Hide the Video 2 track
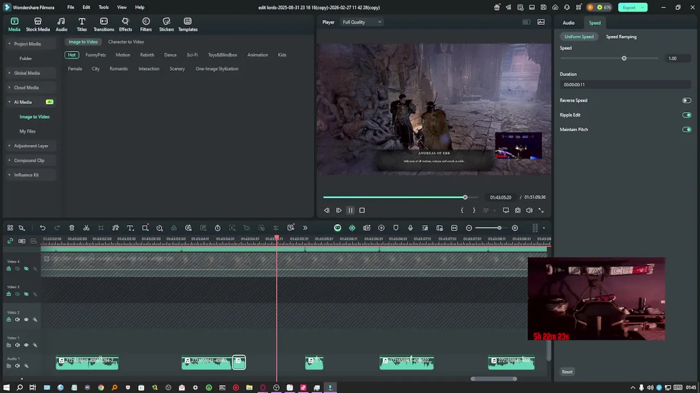The image size is (700, 393). (x=26, y=320)
